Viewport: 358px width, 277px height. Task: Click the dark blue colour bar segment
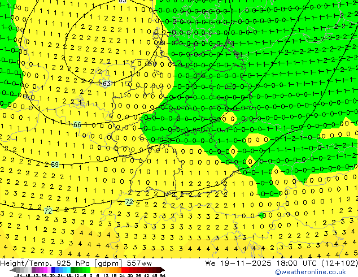tap(53, 270)
